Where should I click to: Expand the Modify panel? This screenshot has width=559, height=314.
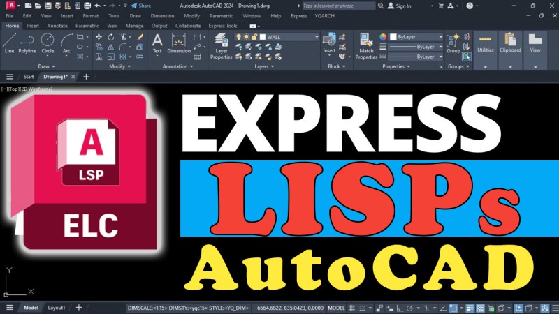tap(119, 66)
